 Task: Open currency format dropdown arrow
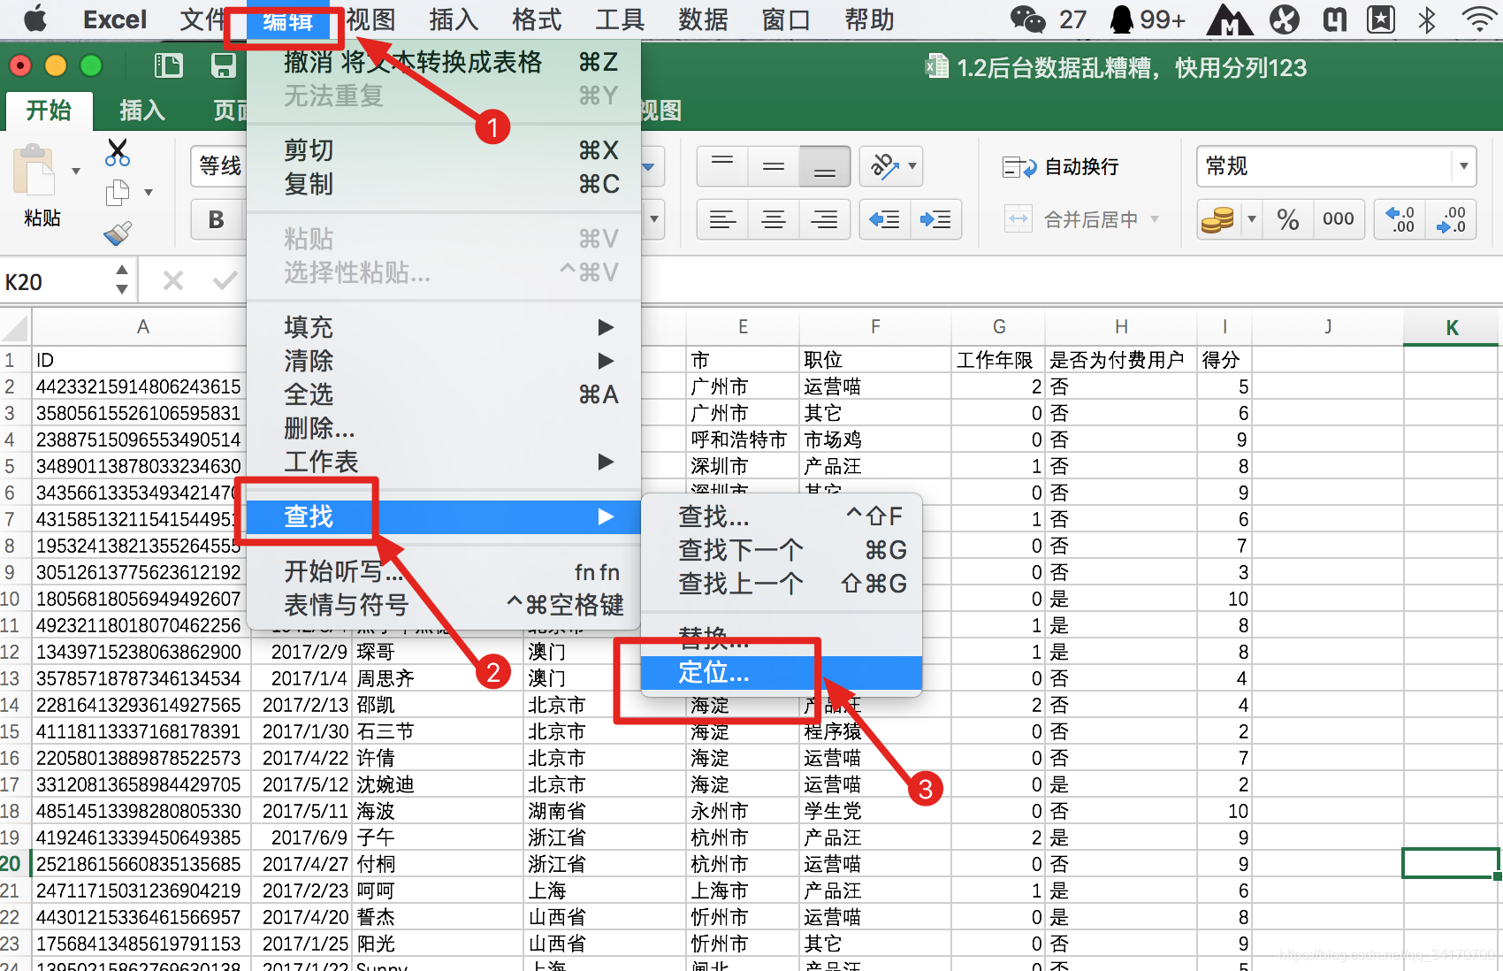point(1251,219)
